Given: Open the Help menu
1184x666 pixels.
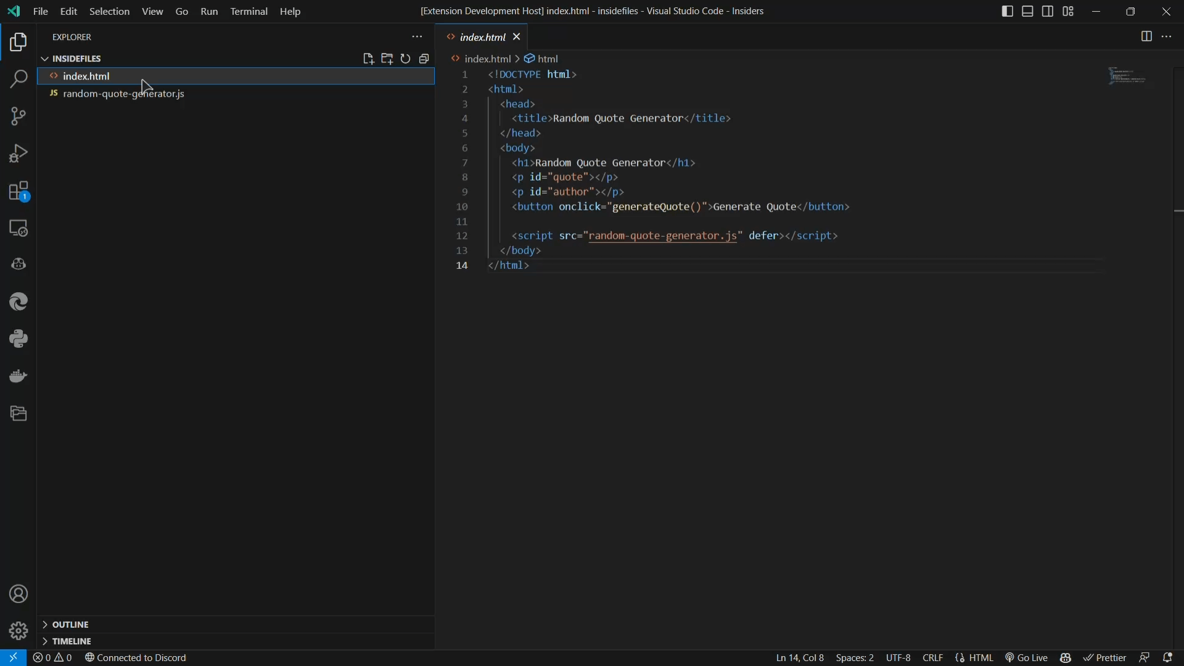Looking at the screenshot, I should tap(290, 12).
